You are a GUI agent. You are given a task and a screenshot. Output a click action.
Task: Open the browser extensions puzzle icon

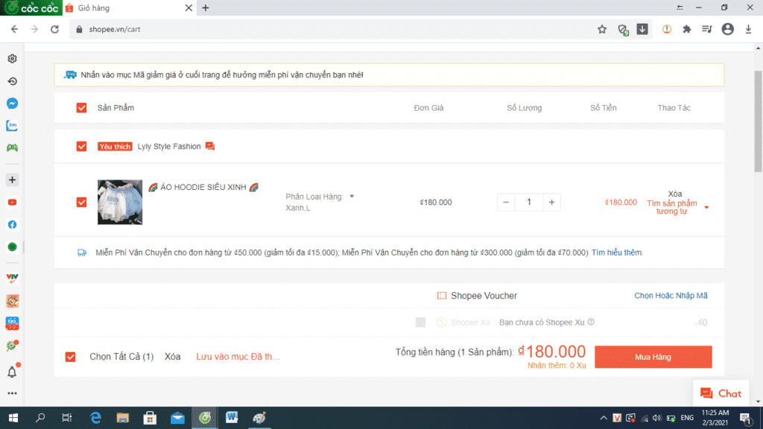pos(686,29)
